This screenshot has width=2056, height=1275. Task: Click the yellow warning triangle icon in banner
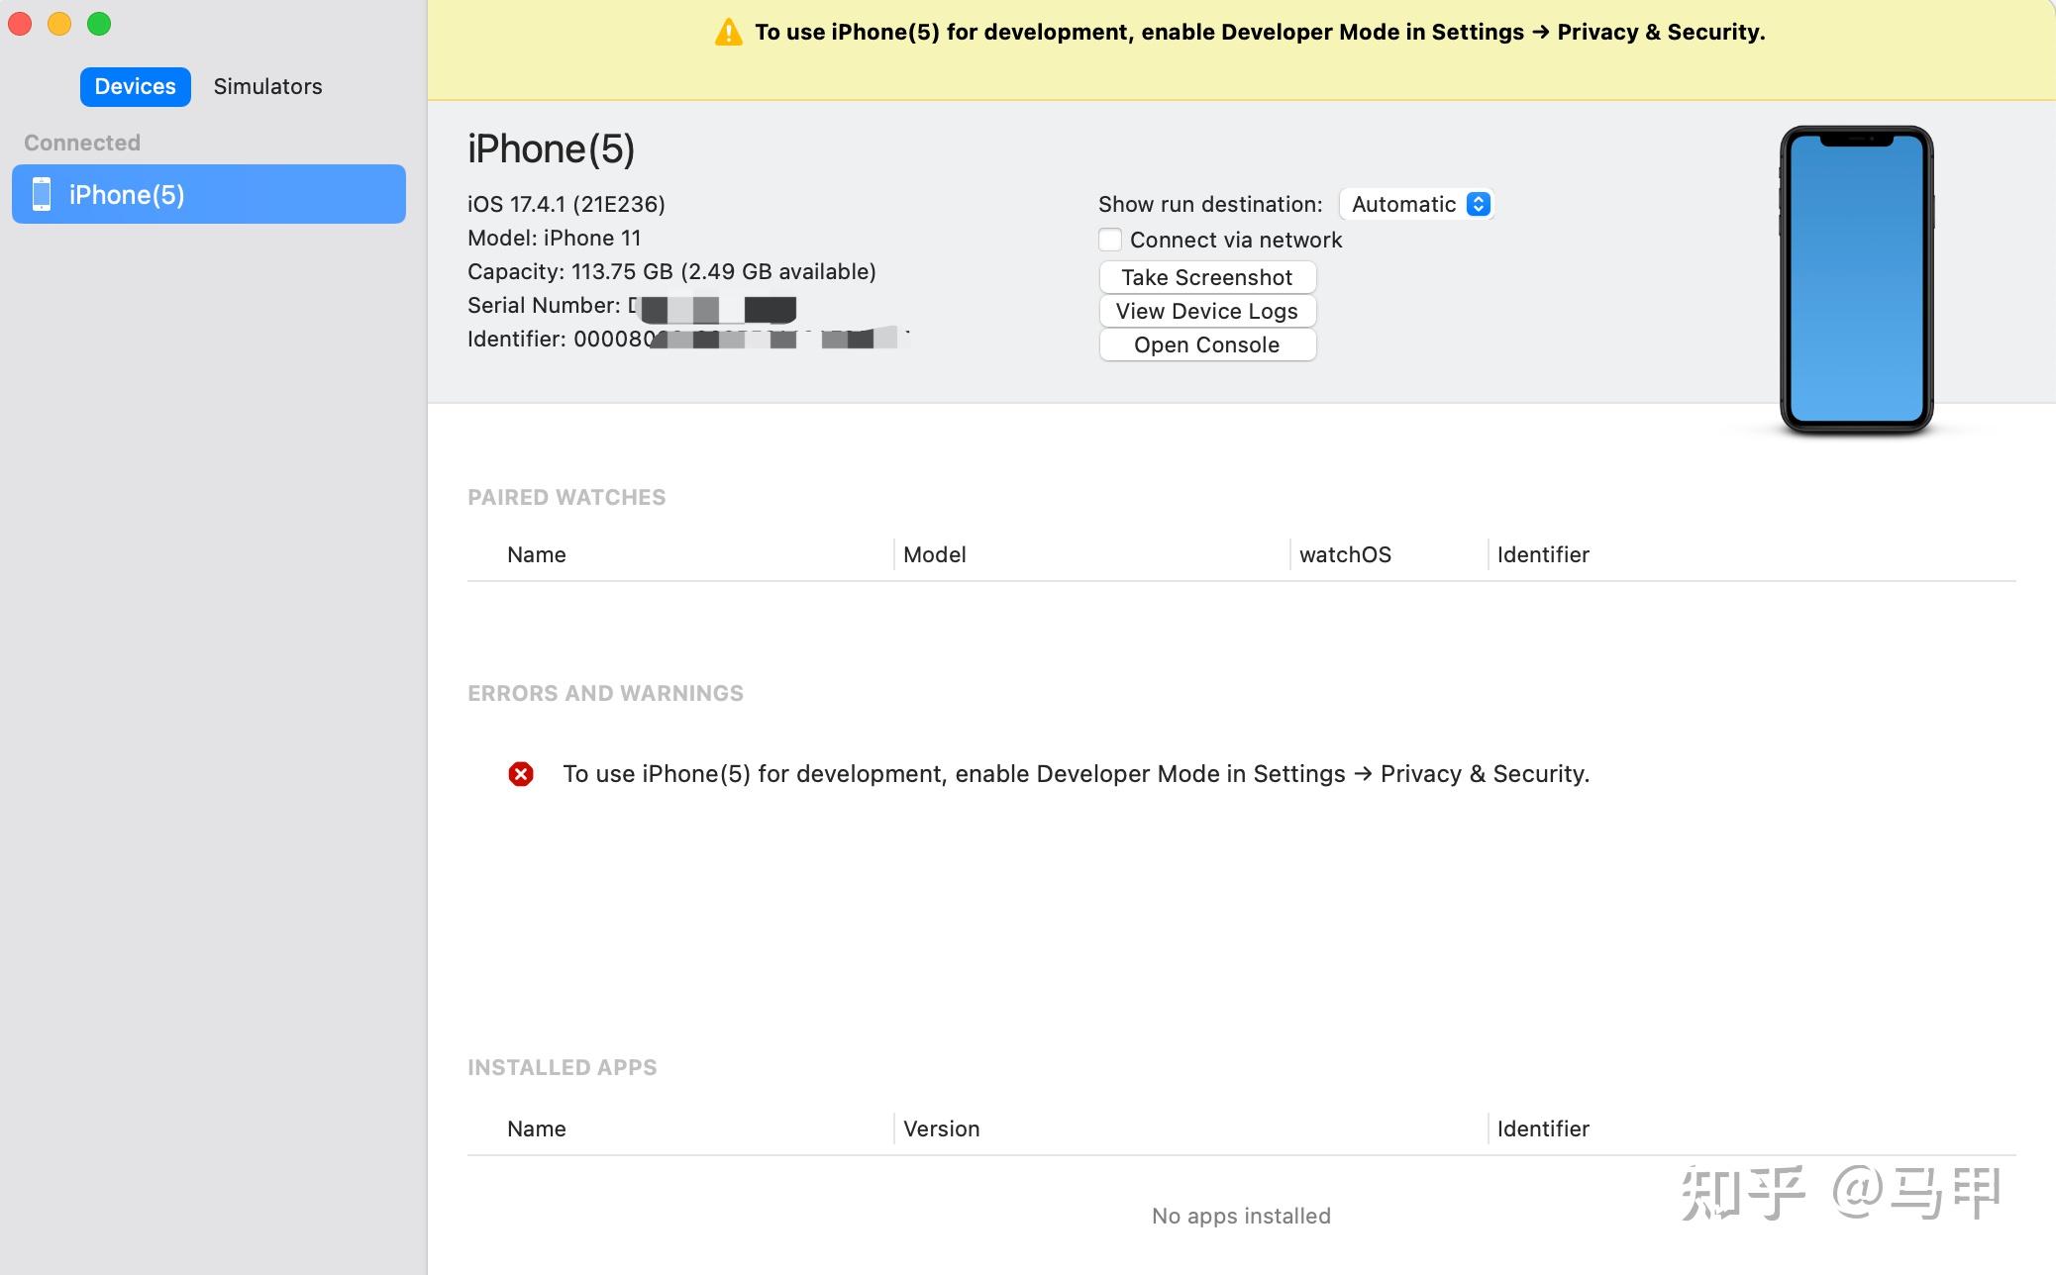728,33
